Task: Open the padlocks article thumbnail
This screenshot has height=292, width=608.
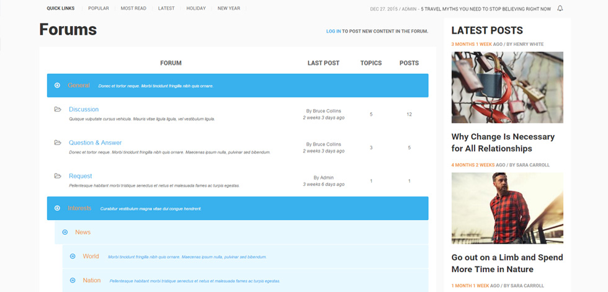Action: click(x=507, y=87)
